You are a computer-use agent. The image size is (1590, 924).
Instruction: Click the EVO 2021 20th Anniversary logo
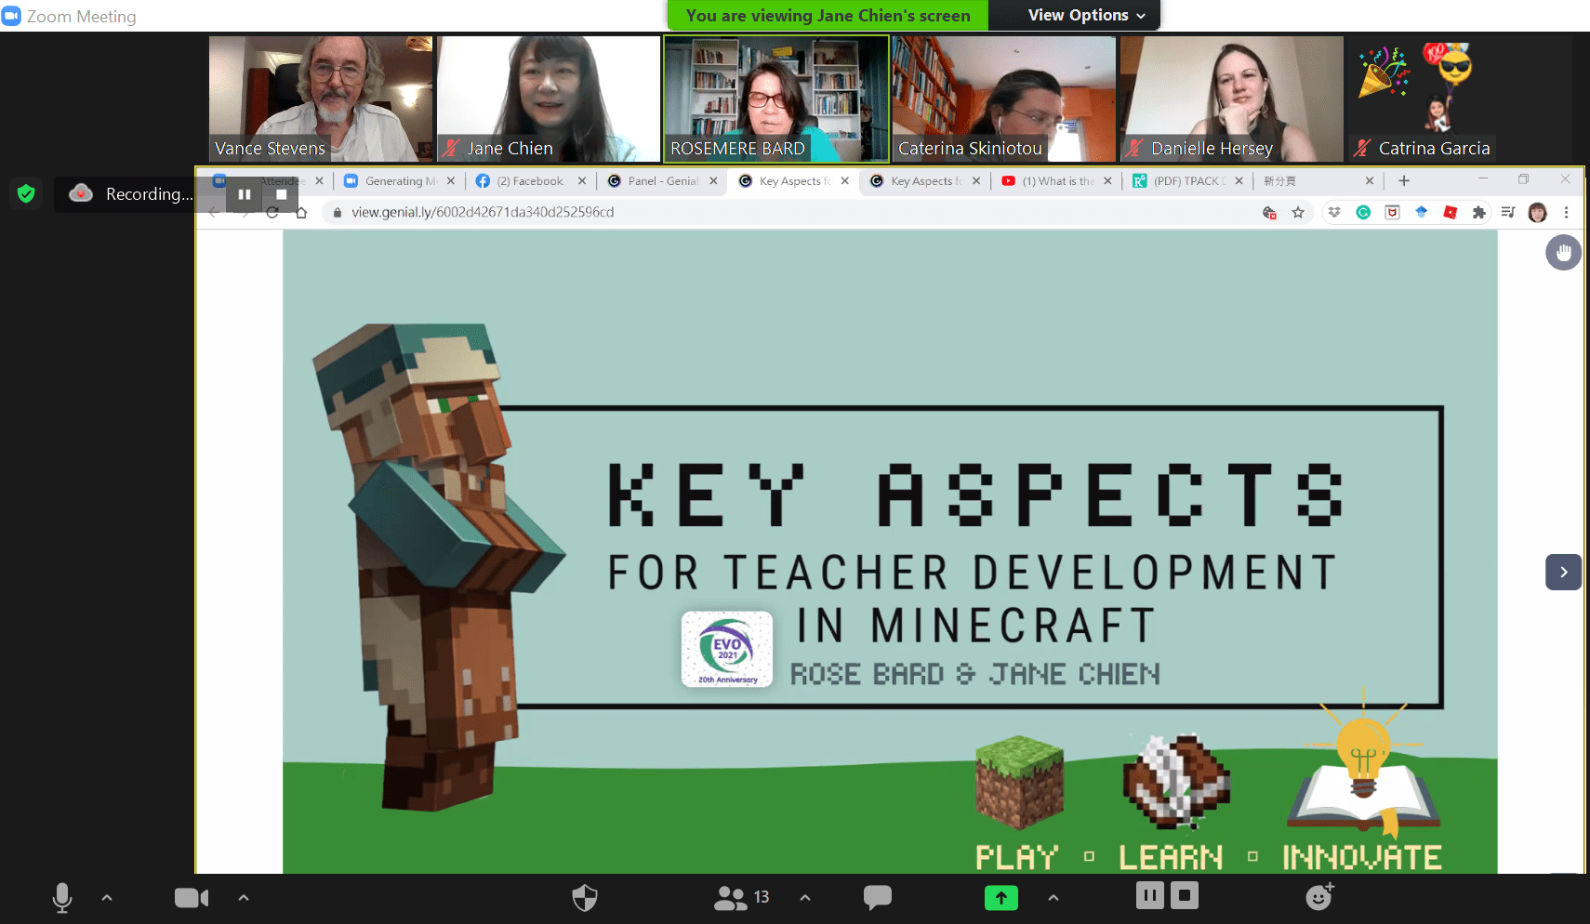pos(727,650)
